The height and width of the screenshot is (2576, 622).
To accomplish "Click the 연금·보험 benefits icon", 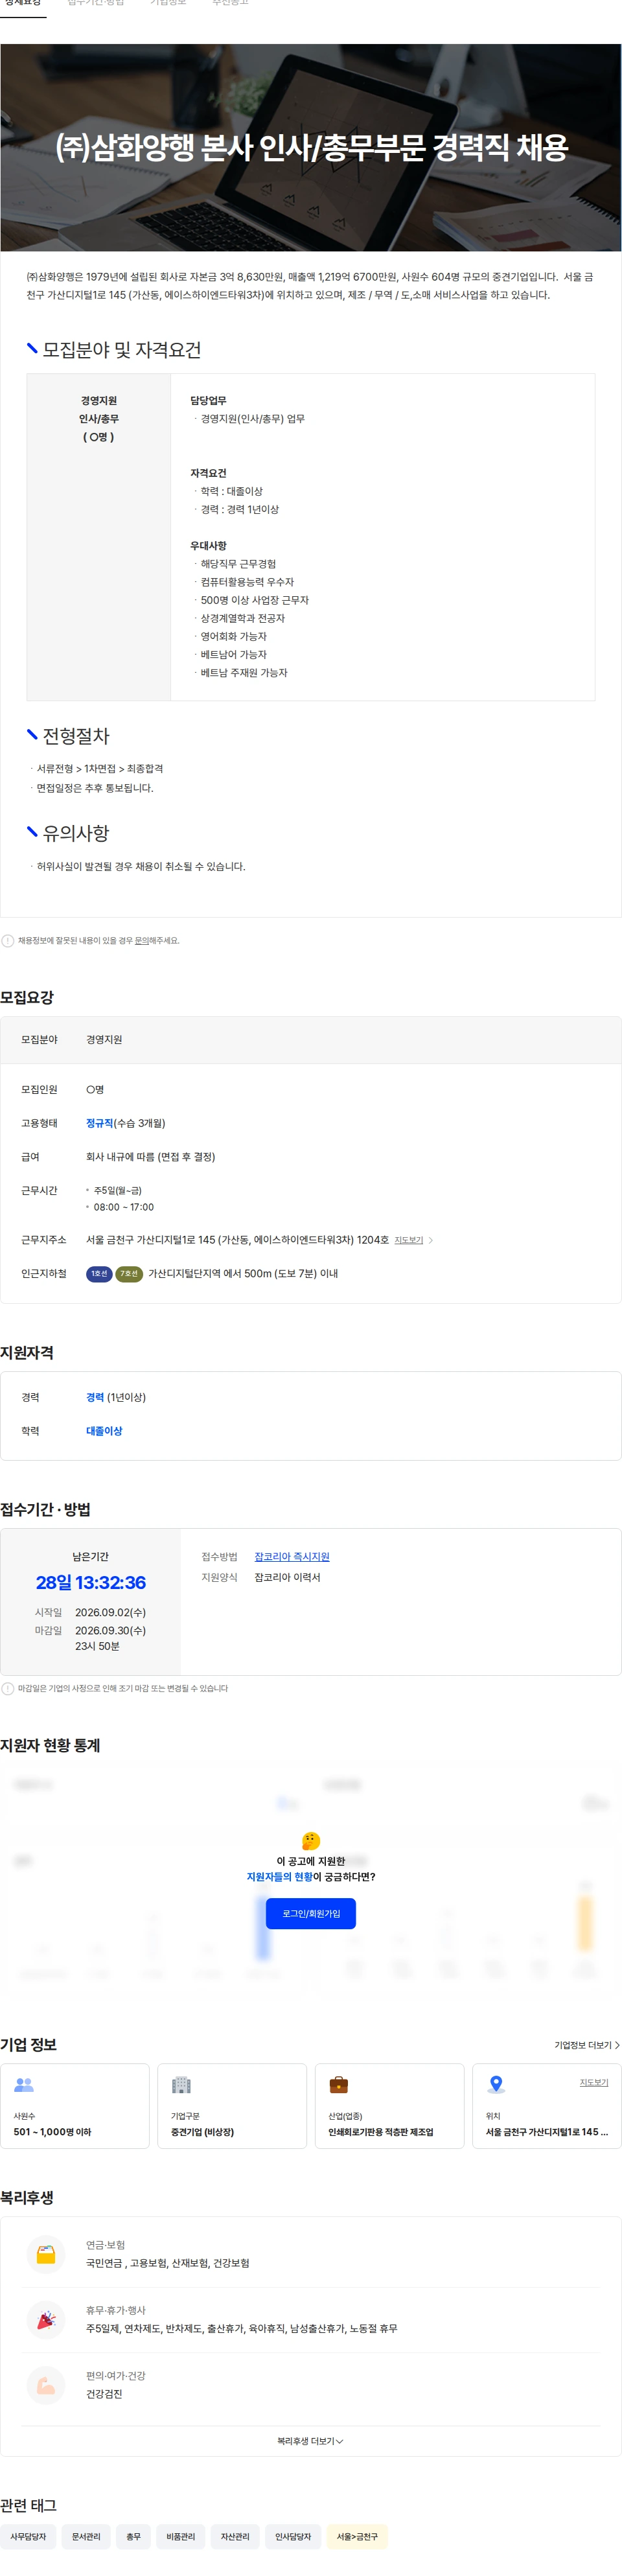I will pyautogui.click(x=46, y=2254).
